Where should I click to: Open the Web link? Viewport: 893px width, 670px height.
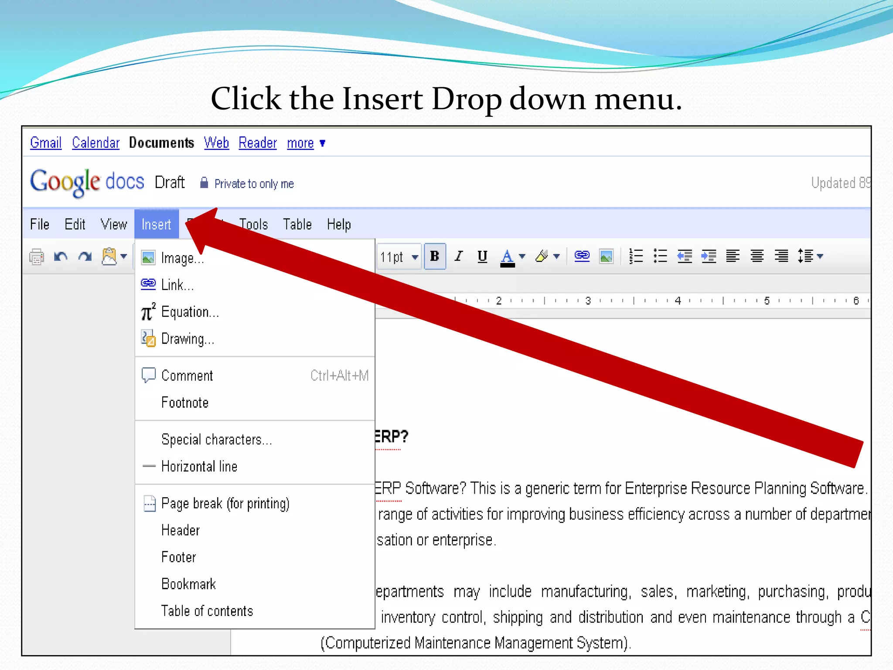coord(216,143)
